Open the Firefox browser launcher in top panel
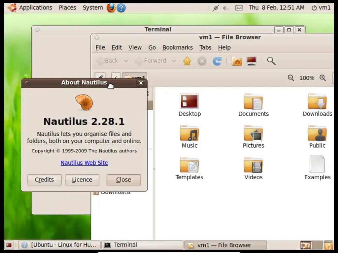The height and width of the screenshot is (253, 338). [x=111, y=8]
